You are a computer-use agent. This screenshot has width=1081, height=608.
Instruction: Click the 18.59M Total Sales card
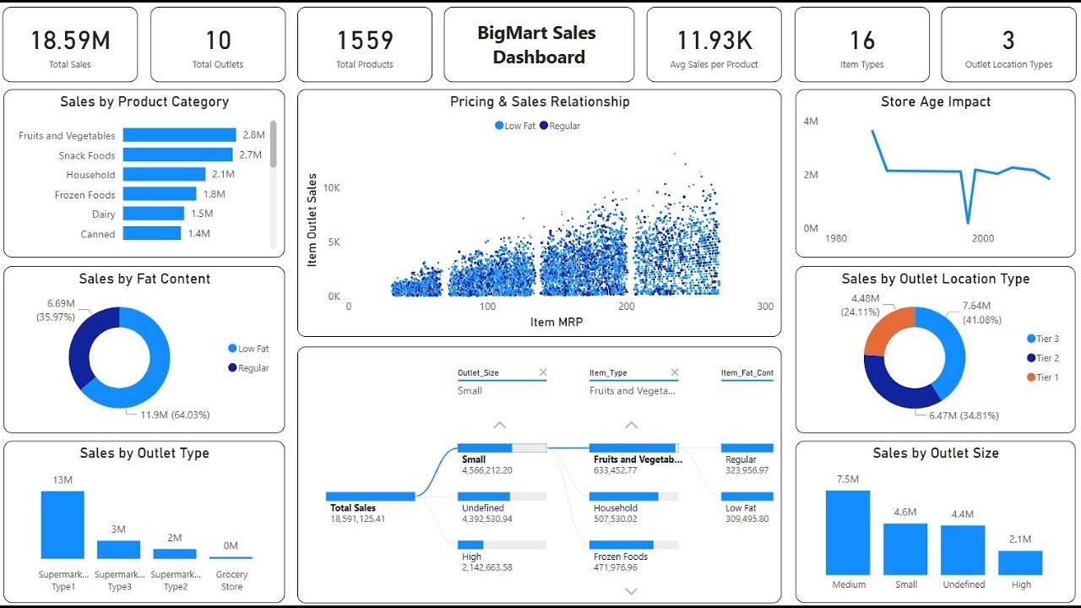pos(70,45)
